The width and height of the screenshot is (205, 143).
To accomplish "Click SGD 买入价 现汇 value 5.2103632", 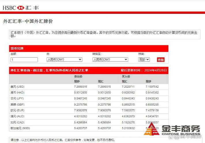I will 128,128.
